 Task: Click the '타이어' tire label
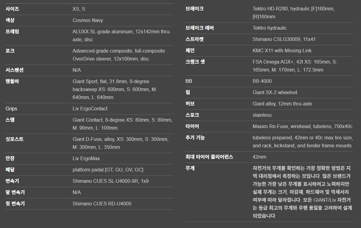point(192,126)
